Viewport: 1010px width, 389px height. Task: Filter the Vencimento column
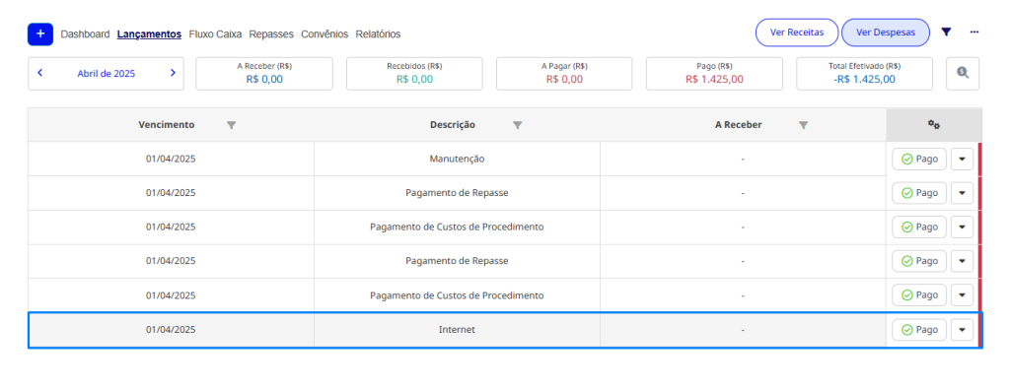point(231,125)
